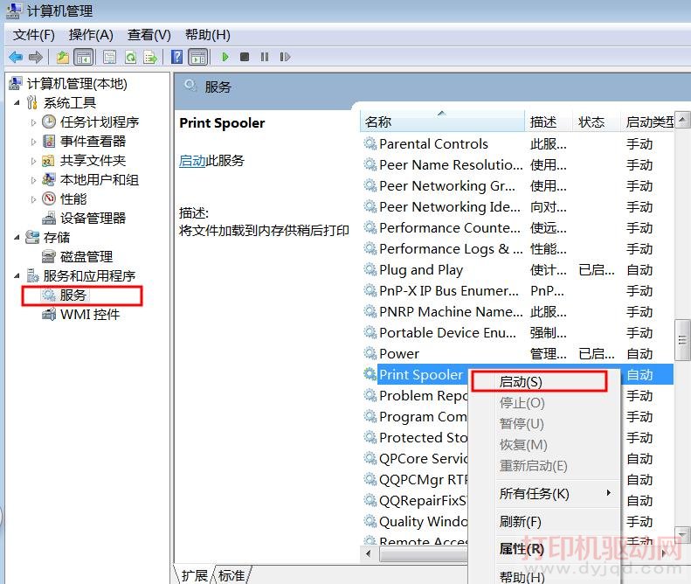Screen dimensions: 691x584
Task: Open the Help question-mark toolbar icon
Action: point(176,57)
